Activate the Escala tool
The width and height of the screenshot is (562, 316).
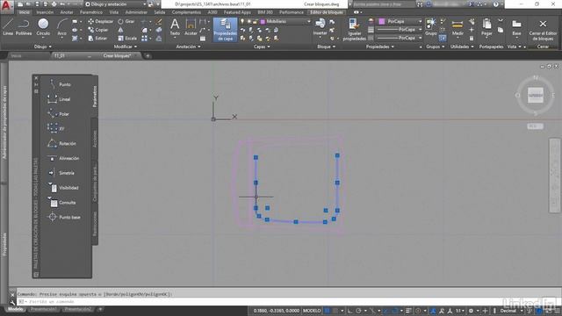[x=127, y=39]
